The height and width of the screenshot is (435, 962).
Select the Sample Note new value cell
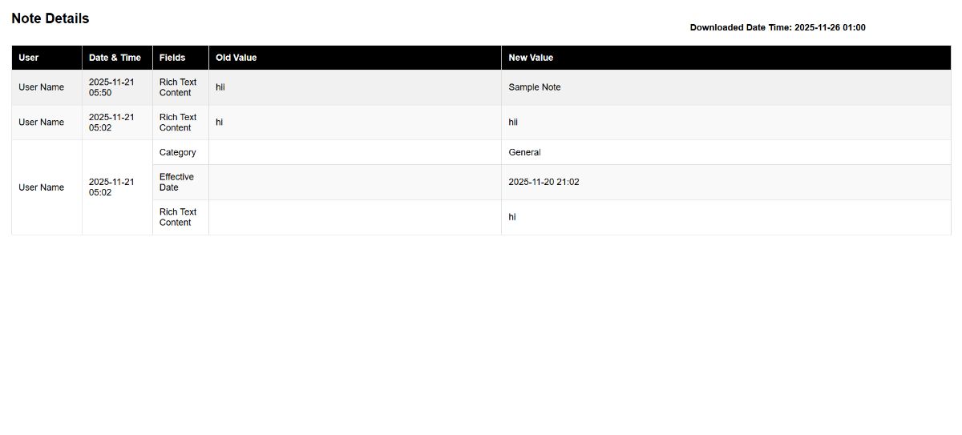pos(535,87)
